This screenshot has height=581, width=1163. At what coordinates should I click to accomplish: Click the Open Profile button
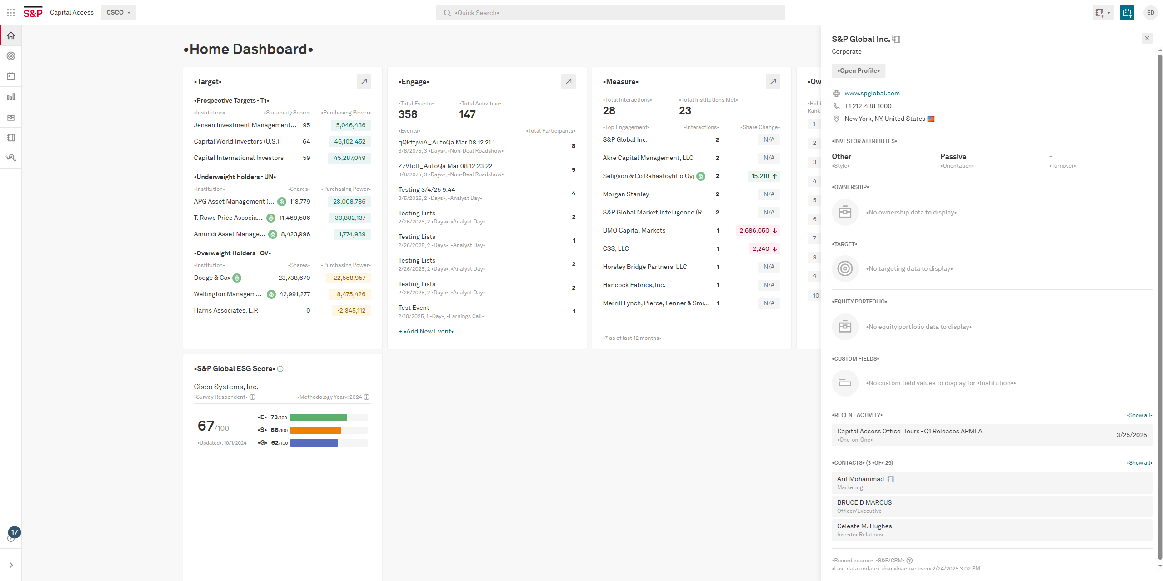(858, 71)
